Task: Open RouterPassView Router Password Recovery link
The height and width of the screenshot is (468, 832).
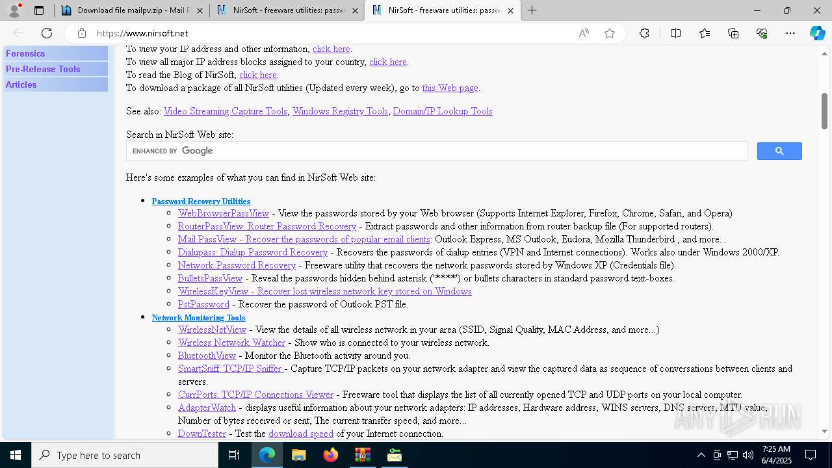Action: (x=267, y=226)
